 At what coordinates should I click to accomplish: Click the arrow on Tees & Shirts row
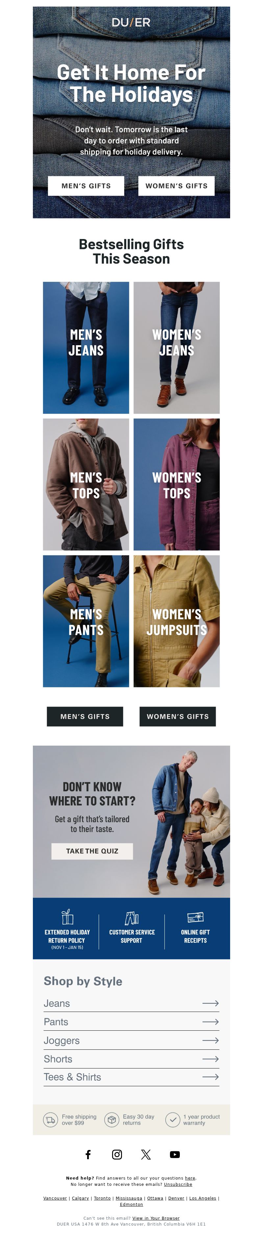[210, 1077]
